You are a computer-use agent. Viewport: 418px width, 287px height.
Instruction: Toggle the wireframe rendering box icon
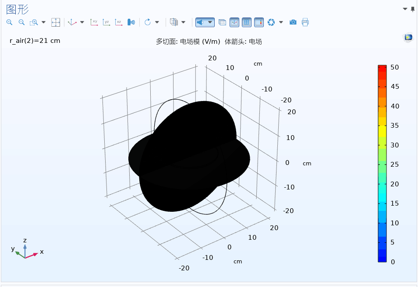(x=222, y=22)
